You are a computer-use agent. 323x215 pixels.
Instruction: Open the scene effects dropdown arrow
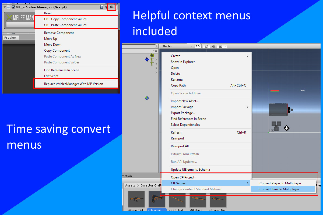[226, 46]
